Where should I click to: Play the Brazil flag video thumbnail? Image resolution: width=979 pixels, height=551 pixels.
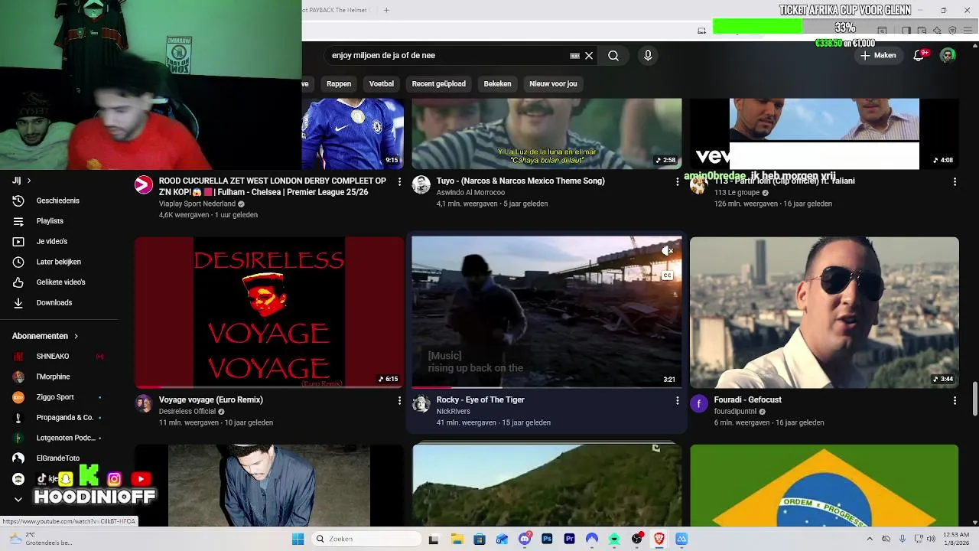pos(824,485)
